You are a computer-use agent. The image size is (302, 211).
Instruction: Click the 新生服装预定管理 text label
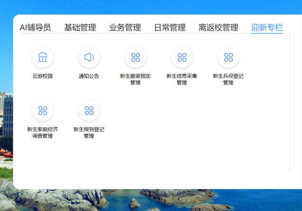coord(135,79)
